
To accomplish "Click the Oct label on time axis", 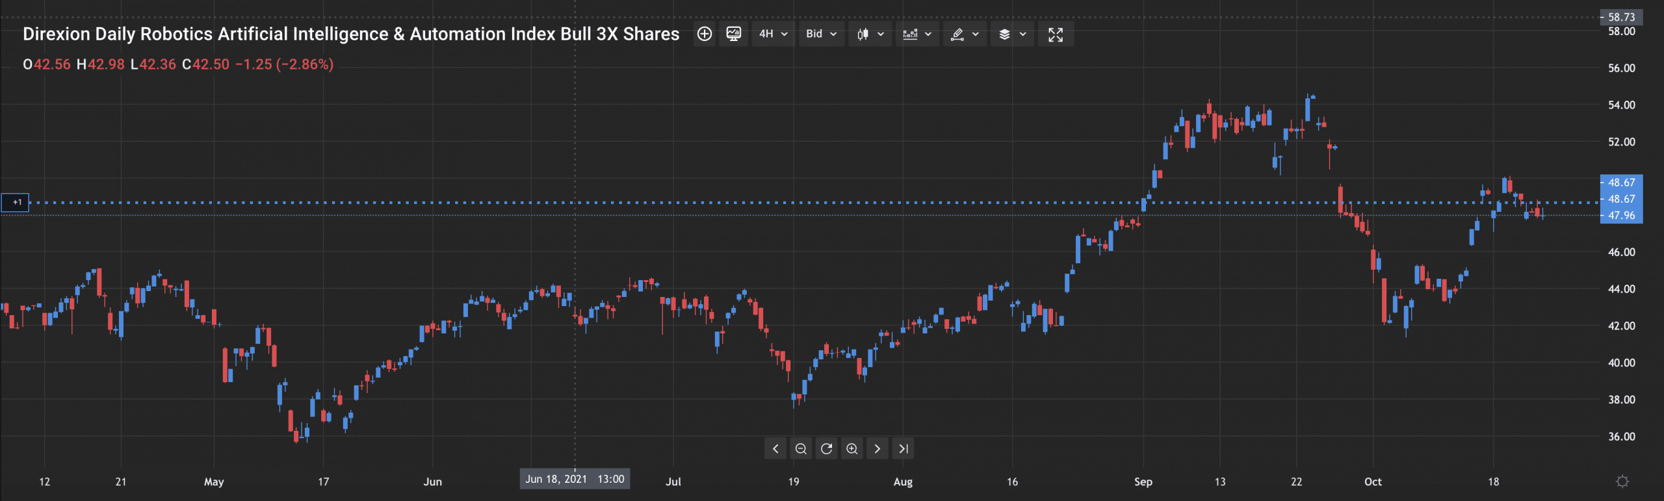I will pyautogui.click(x=1373, y=482).
